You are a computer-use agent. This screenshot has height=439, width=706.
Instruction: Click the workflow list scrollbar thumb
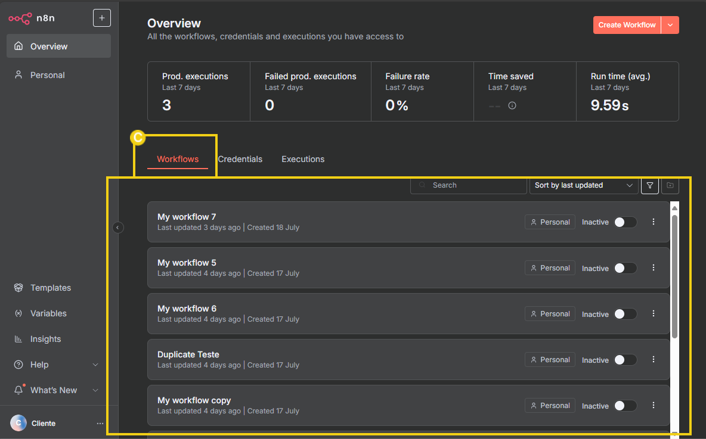(674, 276)
